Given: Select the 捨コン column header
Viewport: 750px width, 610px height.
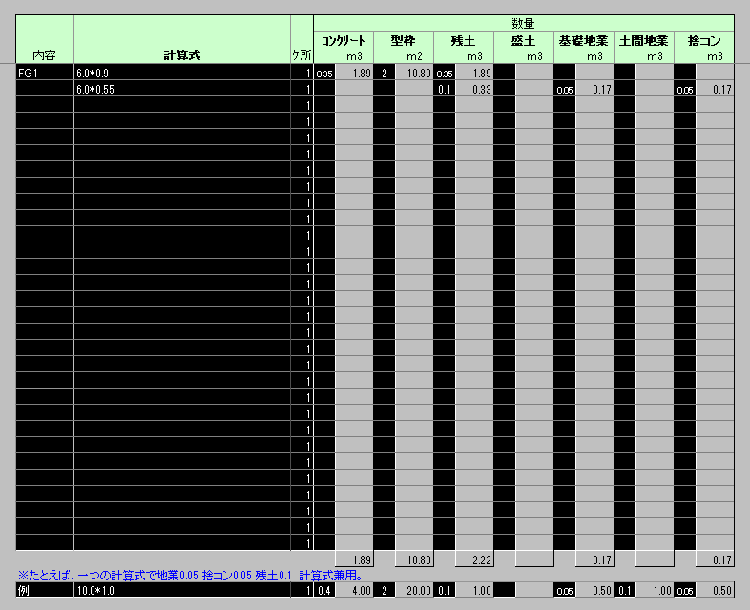Looking at the screenshot, I should (x=704, y=41).
